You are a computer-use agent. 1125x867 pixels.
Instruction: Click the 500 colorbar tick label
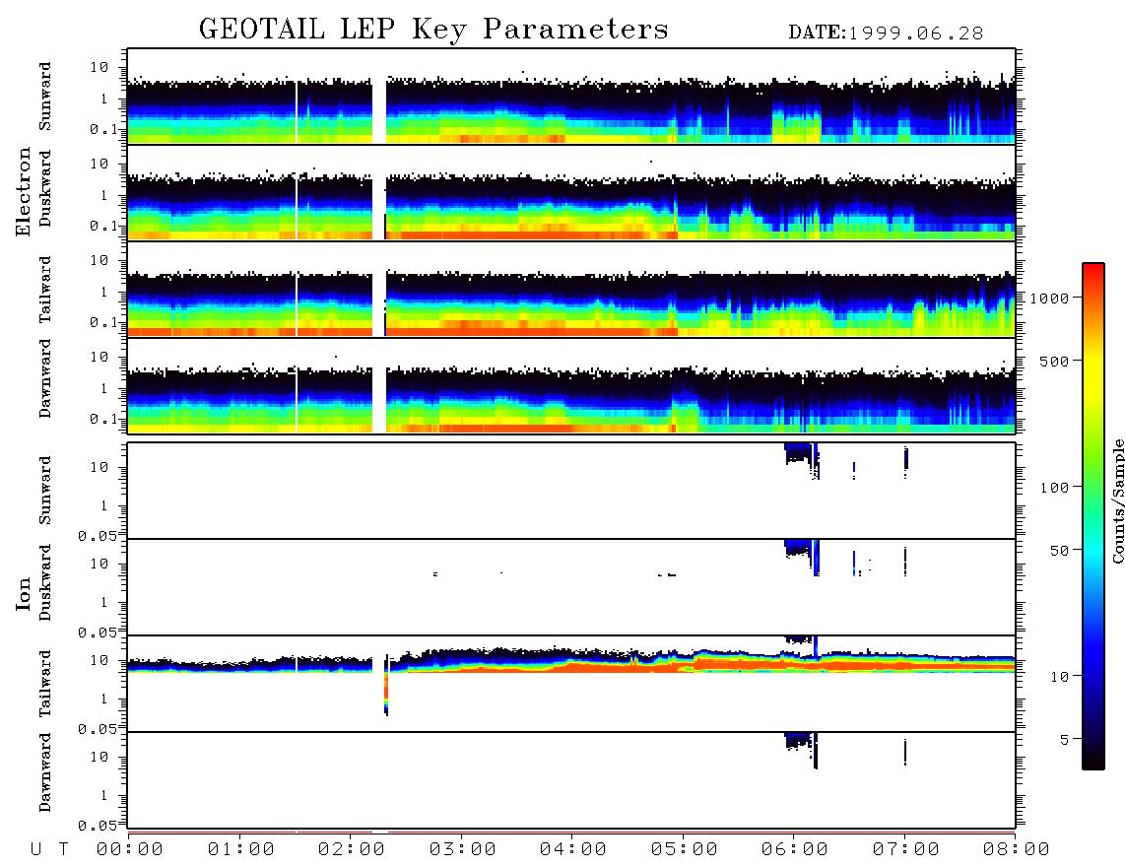1054,362
